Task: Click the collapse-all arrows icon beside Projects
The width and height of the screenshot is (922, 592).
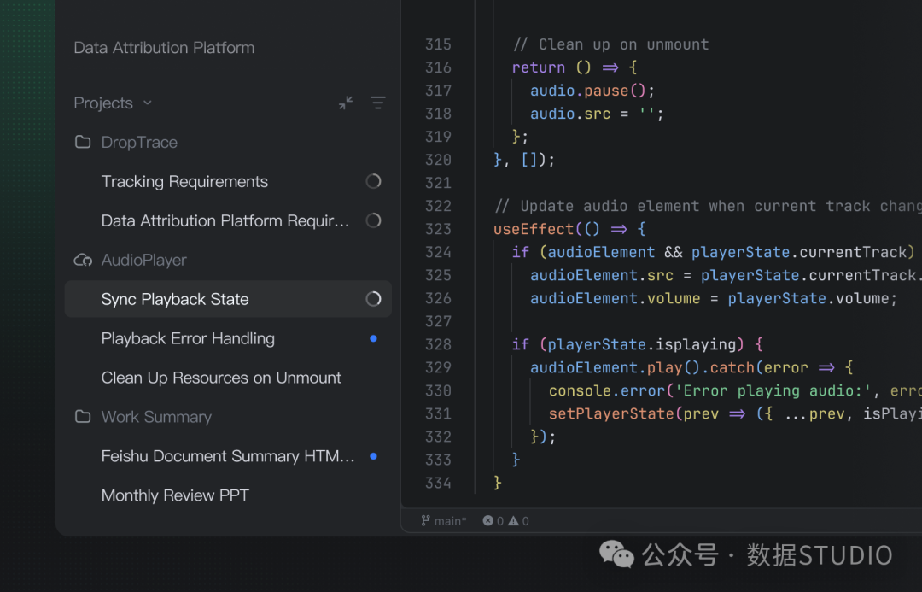Action: click(346, 103)
